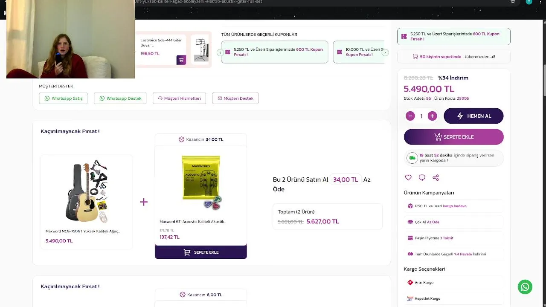This screenshot has height=307, width=546.
Task: Click cart icon on Lastvoice guitar stand card
Action: [x=181, y=60]
